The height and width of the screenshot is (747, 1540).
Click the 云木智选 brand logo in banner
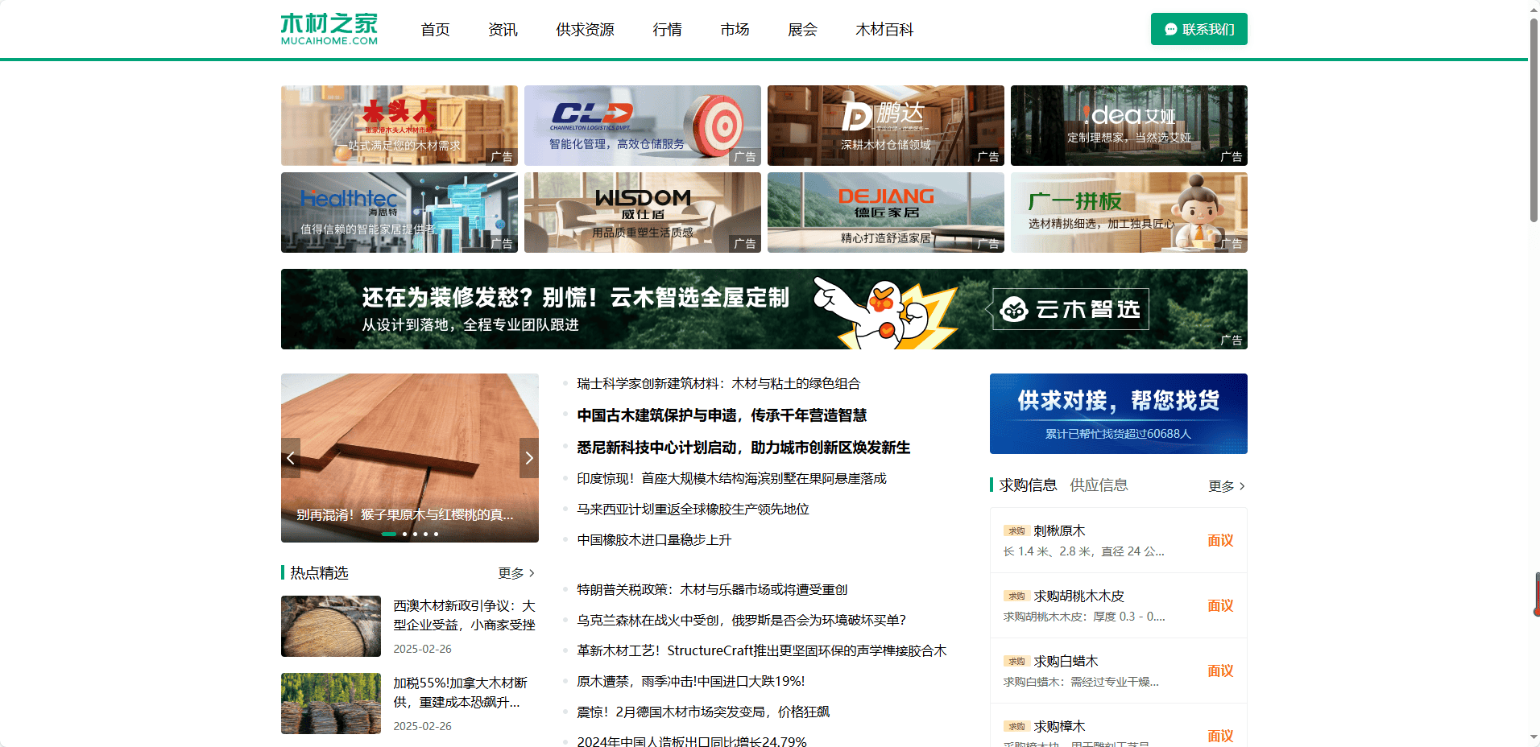[1070, 309]
